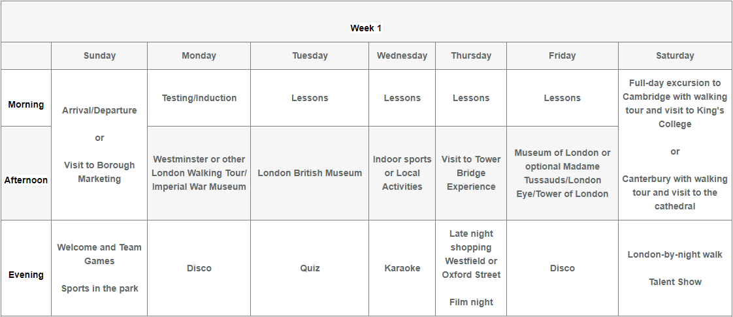Select the Evening row label
The width and height of the screenshot is (733, 317).
point(26,275)
